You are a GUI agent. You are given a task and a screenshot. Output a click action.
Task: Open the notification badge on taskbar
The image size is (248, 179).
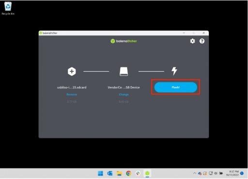coord(242,173)
